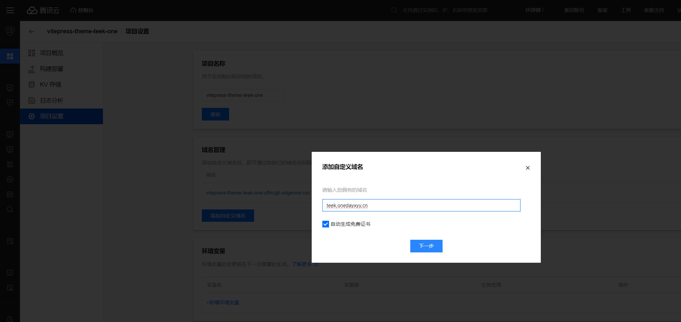Click the +新增环境变量 link
681x322 pixels.
coord(223,303)
